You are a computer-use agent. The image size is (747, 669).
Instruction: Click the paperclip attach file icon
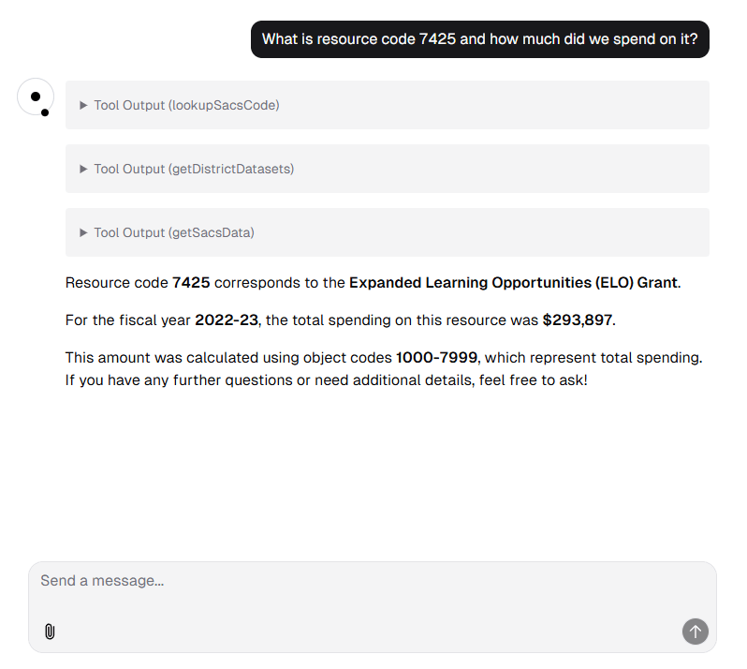click(50, 632)
